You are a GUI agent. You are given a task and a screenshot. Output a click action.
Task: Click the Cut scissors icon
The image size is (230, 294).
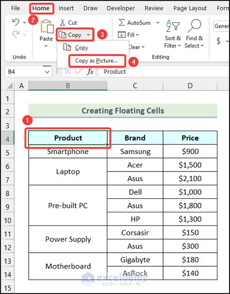tap(63, 23)
